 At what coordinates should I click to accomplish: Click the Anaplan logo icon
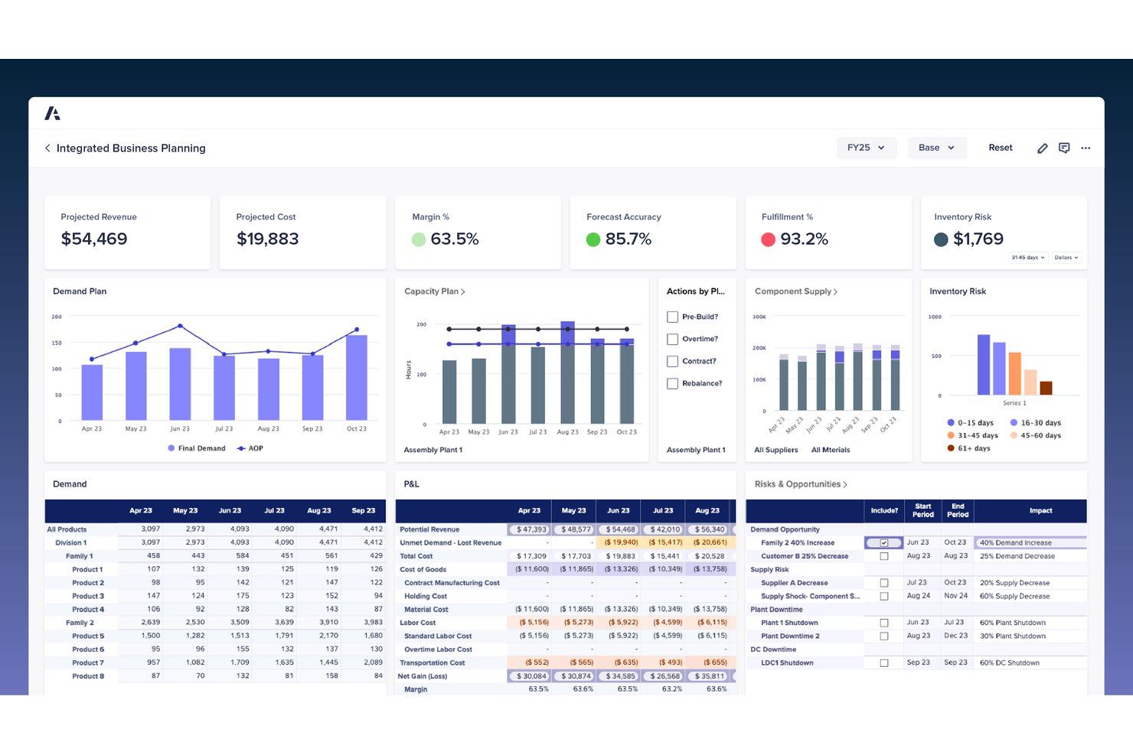[x=52, y=113]
